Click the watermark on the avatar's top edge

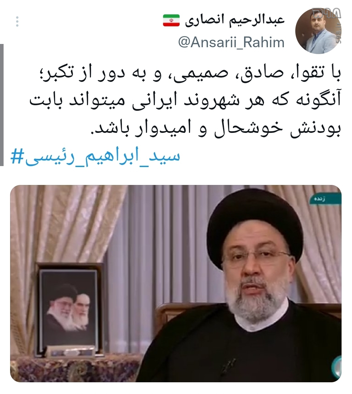tap(326, 13)
